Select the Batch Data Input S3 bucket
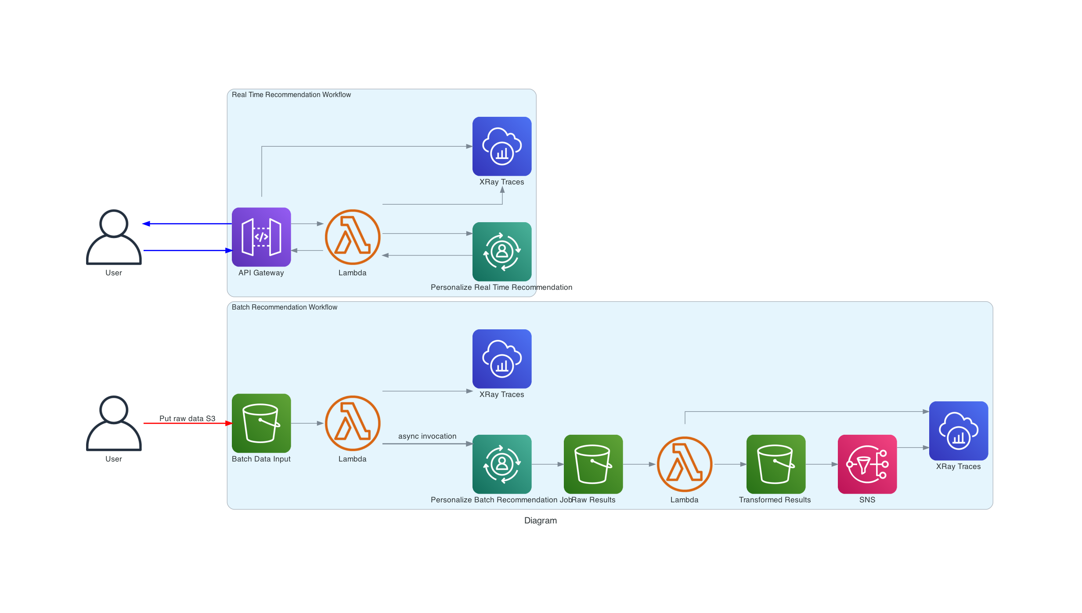Viewport: 1082px width, 613px height. (261, 423)
